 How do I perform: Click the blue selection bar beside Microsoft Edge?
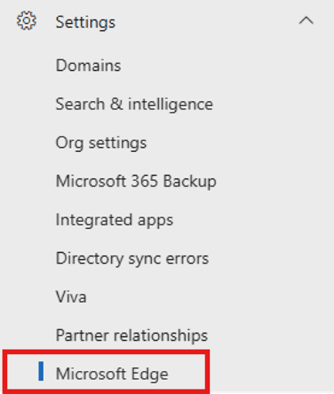tap(41, 371)
